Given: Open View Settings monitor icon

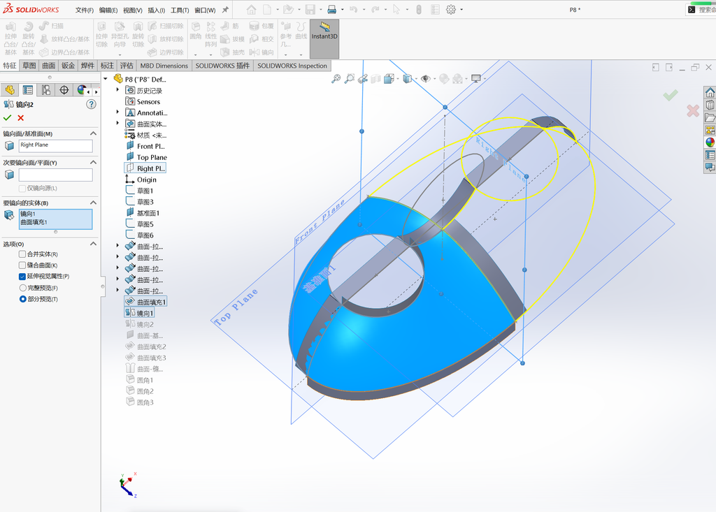Looking at the screenshot, I should [475, 79].
